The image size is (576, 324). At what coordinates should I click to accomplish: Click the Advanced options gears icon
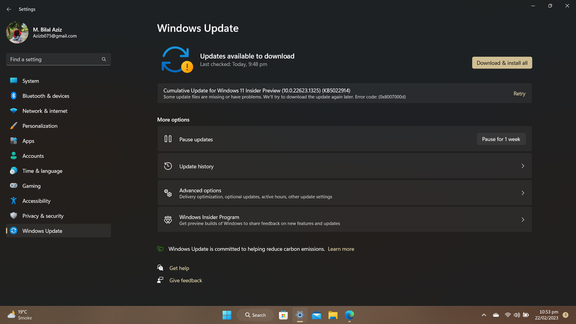(x=168, y=193)
